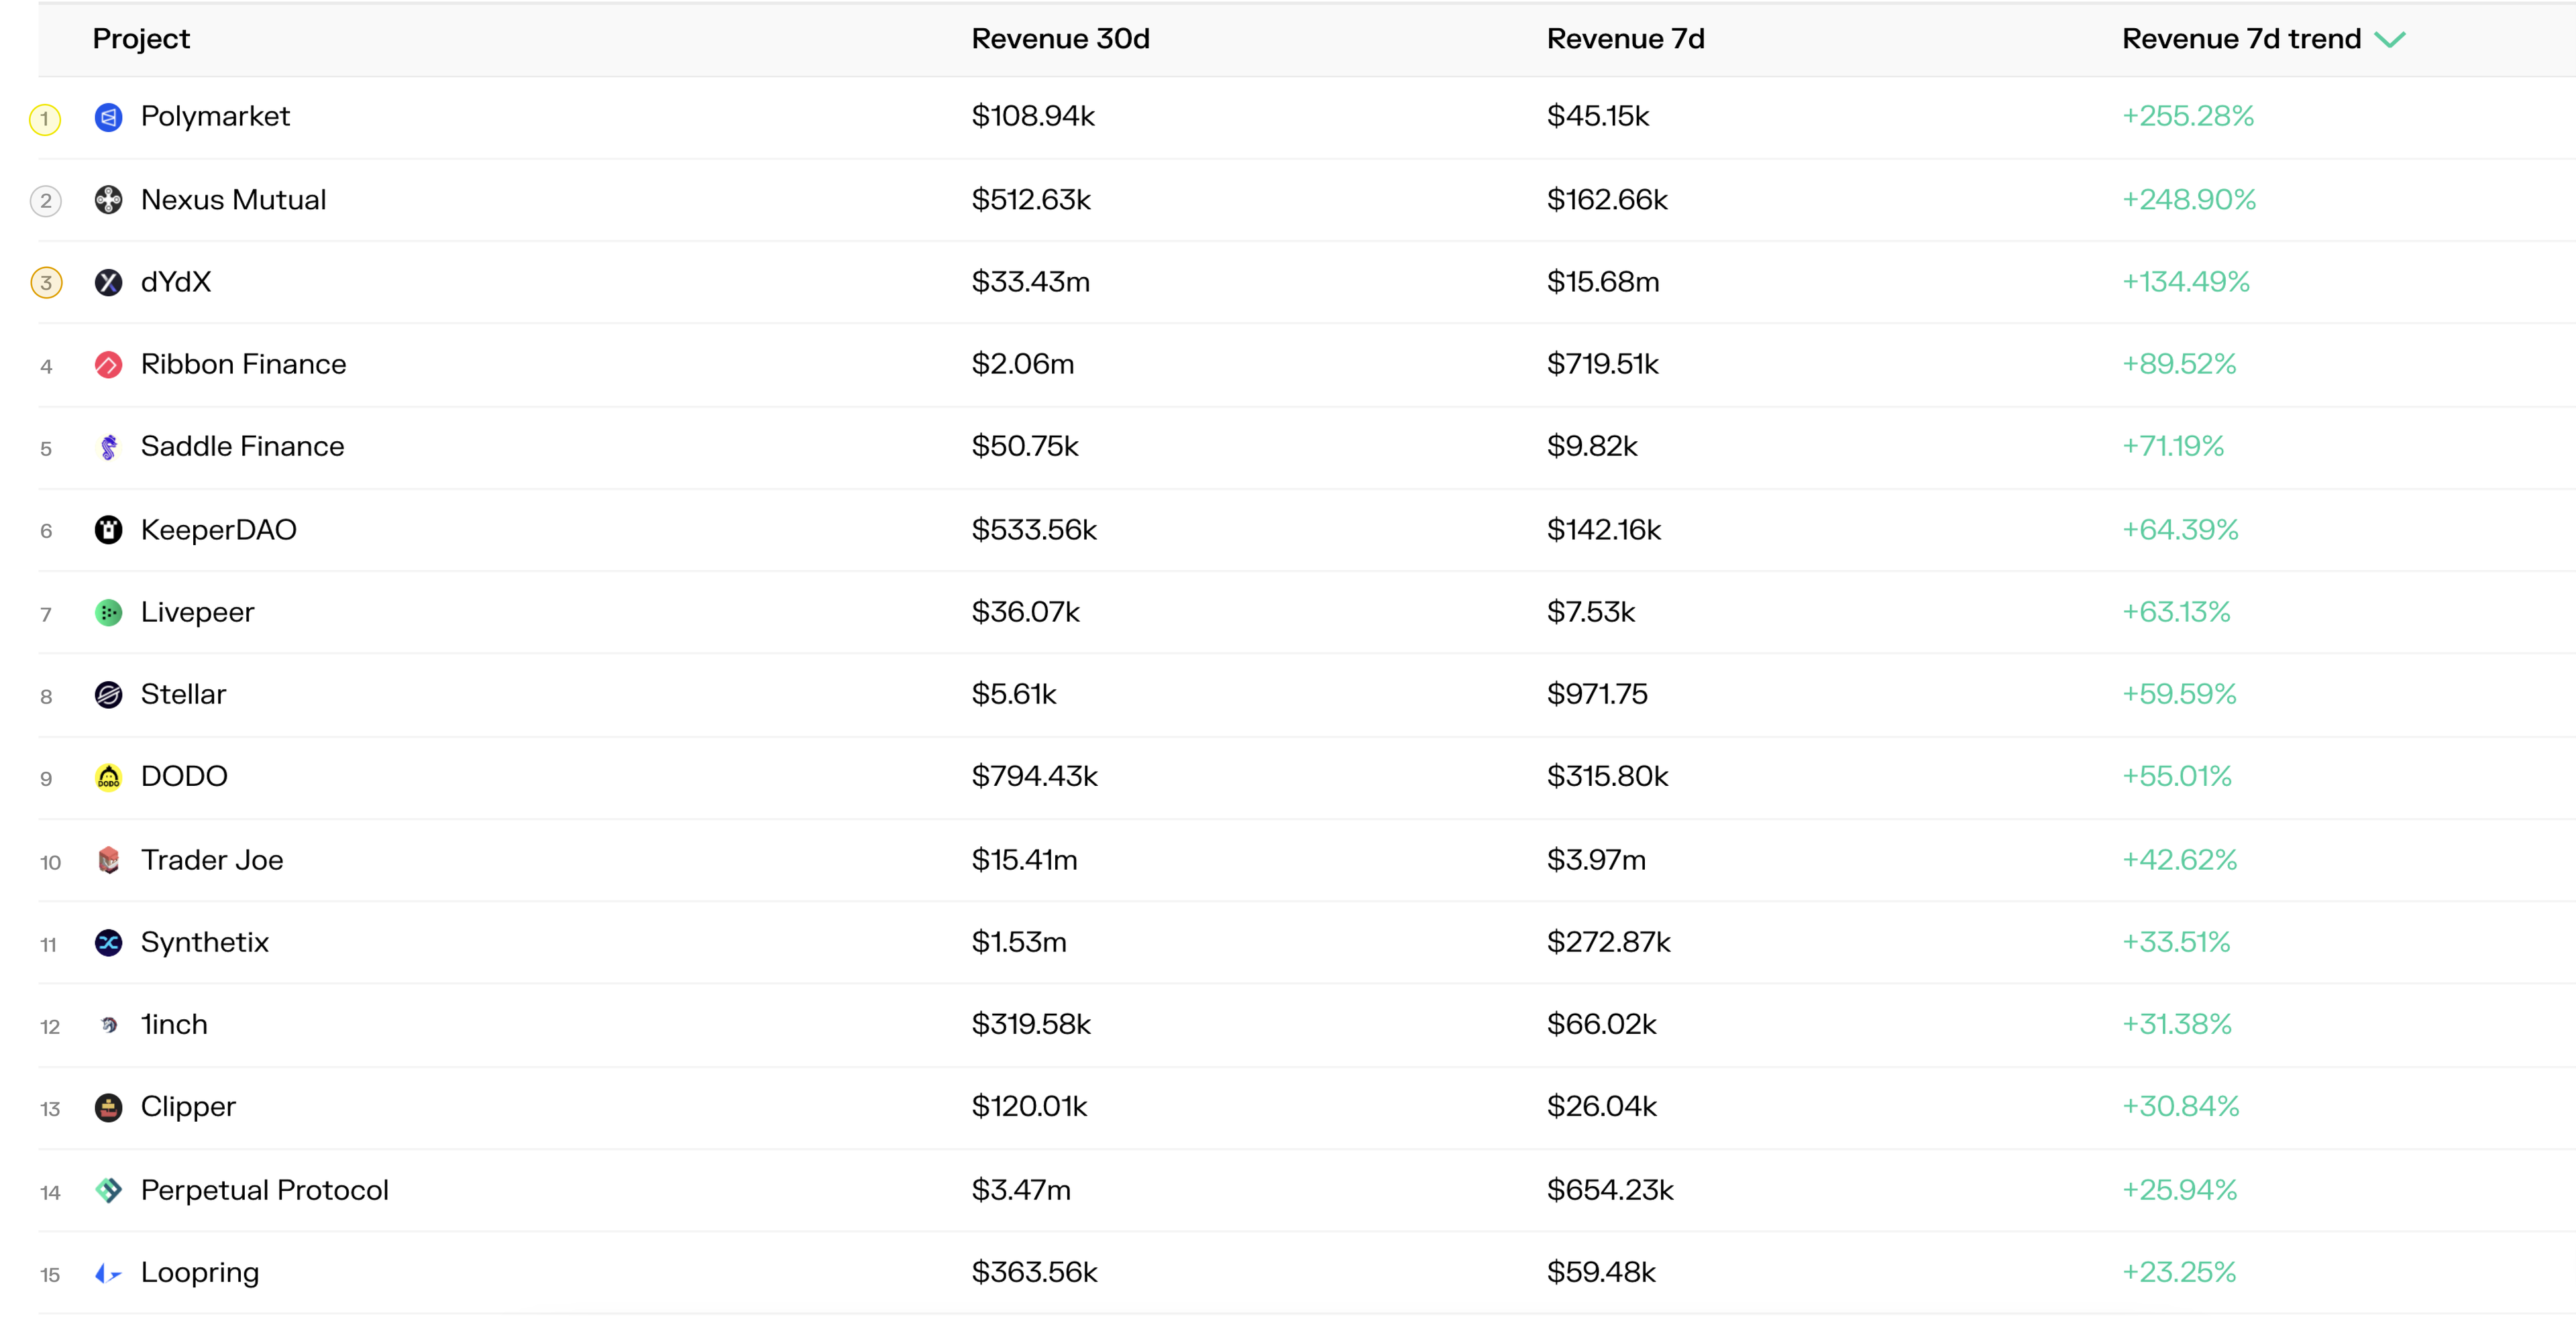Click the Livepeer green logo icon
2576x1335 pixels.
point(108,613)
